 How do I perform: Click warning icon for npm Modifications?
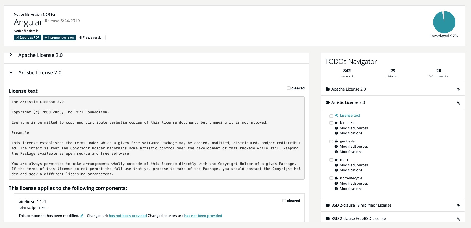[x=336, y=170]
